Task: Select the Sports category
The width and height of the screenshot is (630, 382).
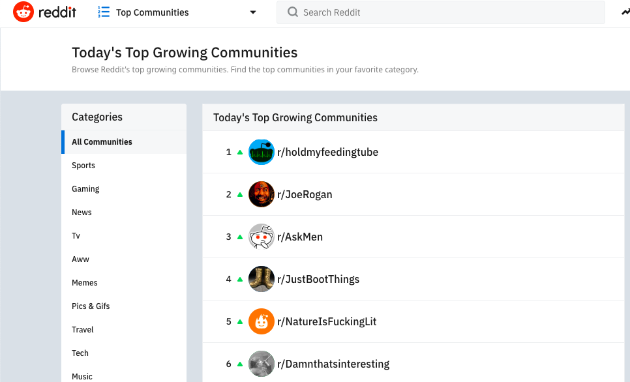Action: (x=83, y=166)
